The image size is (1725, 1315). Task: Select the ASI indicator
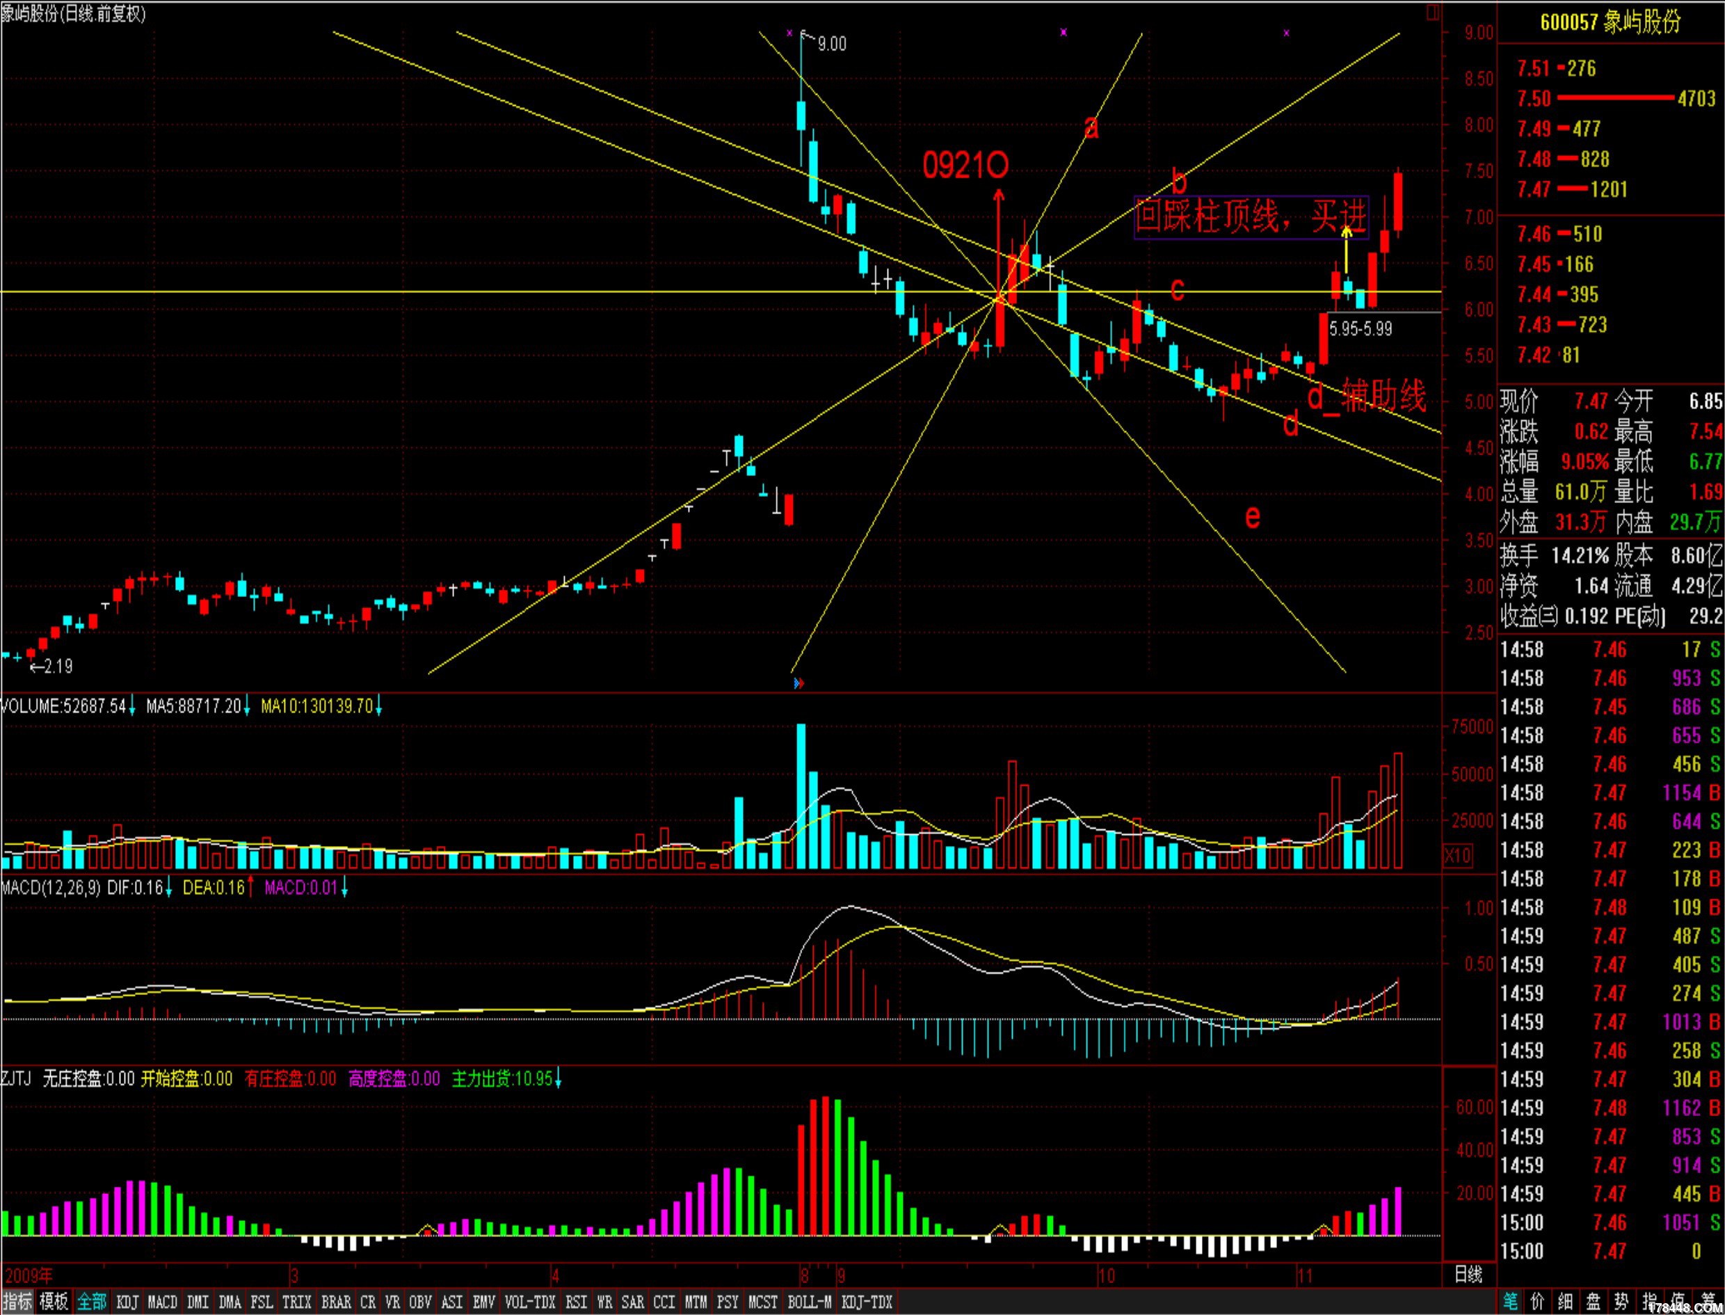pos(452,1302)
